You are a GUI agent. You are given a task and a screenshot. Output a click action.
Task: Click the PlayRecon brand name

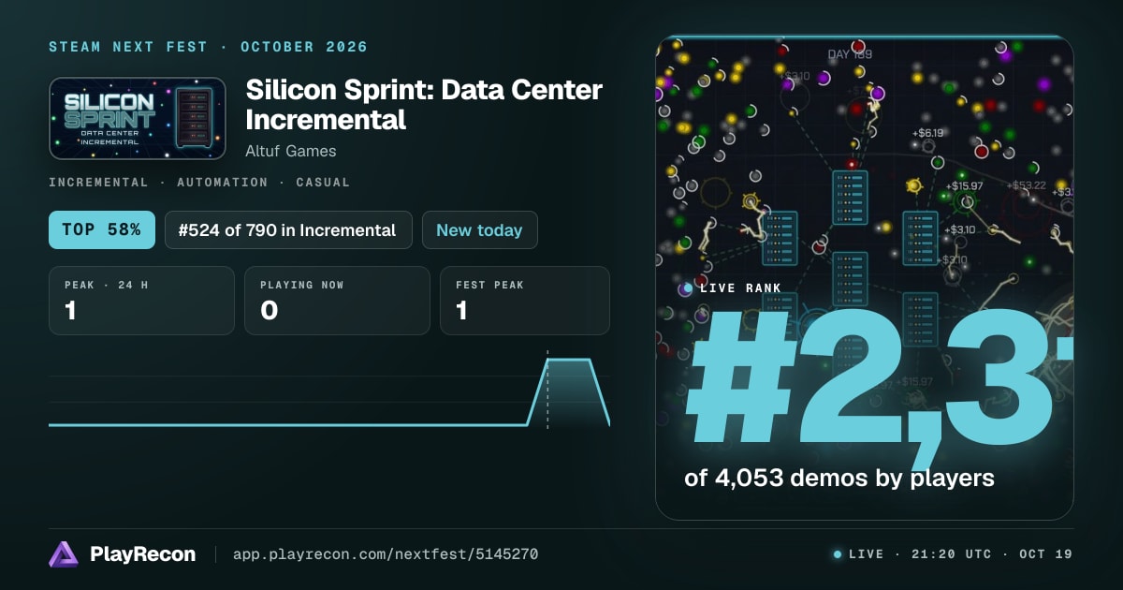click(142, 554)
